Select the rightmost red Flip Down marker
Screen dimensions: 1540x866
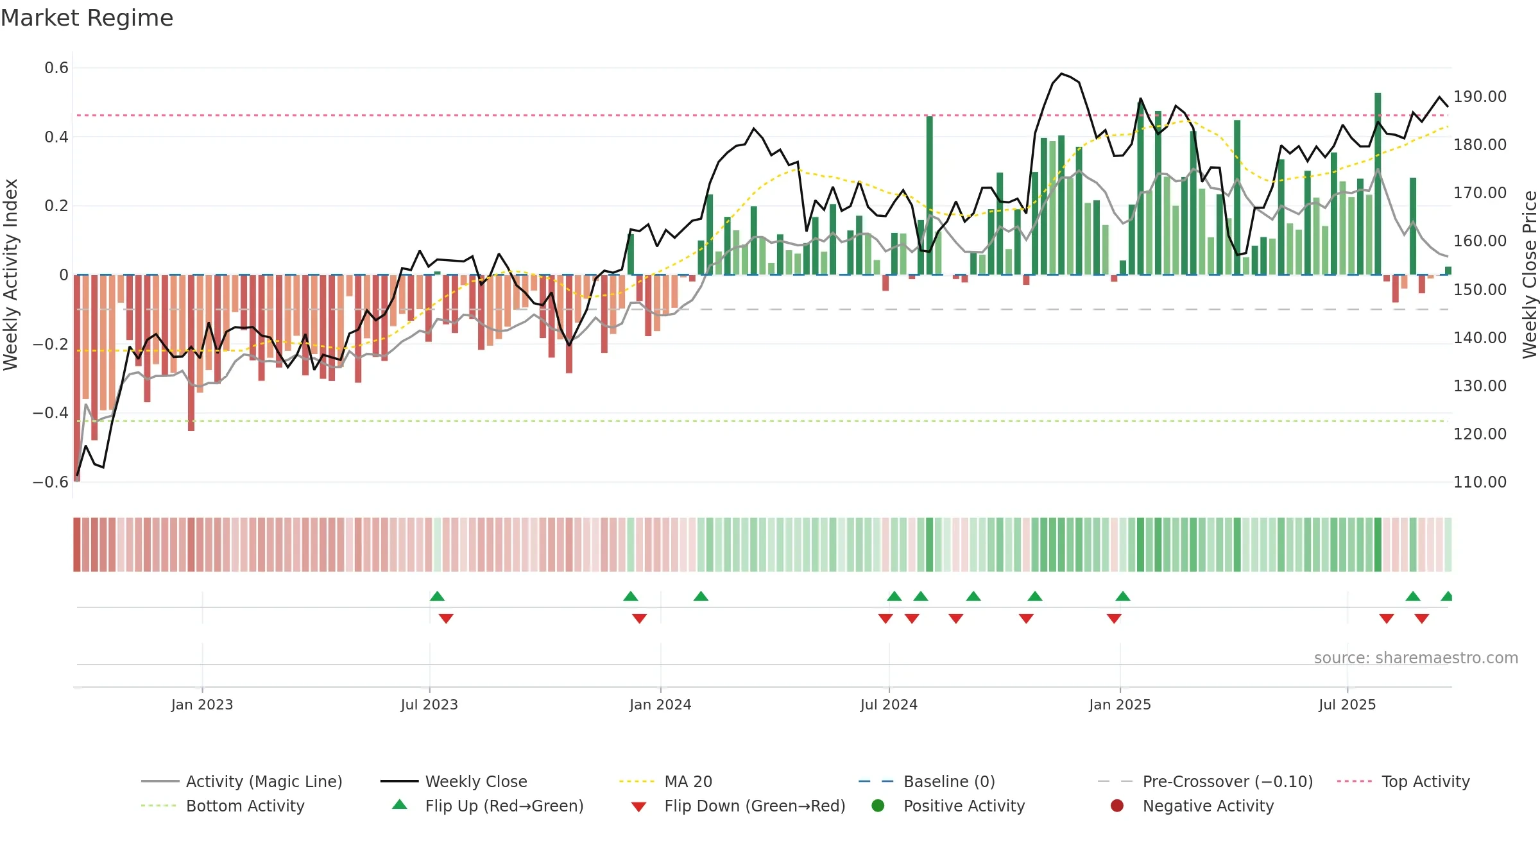coord(1422,618)
